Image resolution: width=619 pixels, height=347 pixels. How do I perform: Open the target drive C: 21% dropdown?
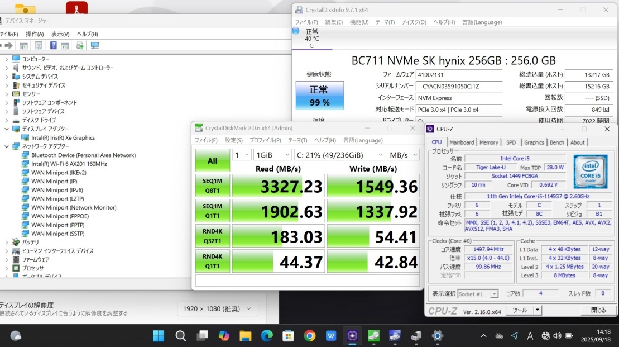coord(339,155)
